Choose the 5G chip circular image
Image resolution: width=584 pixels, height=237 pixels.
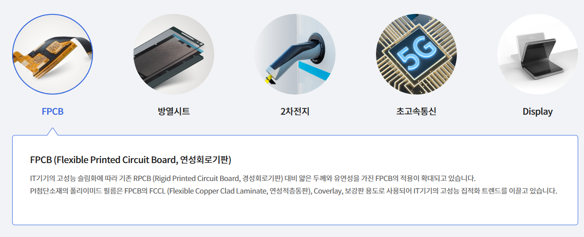click(x=416, y=54)
